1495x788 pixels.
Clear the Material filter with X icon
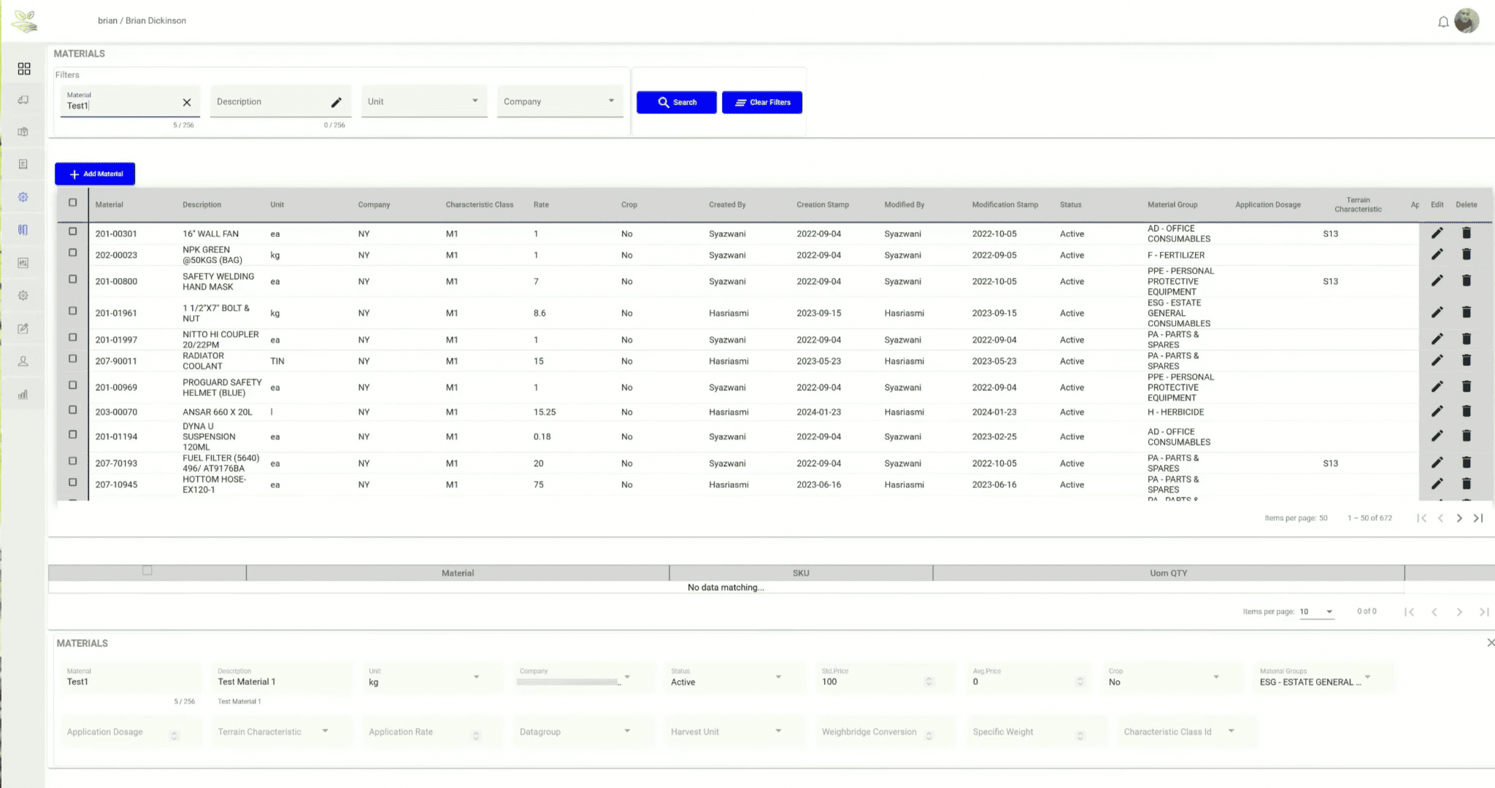point(187,103)
